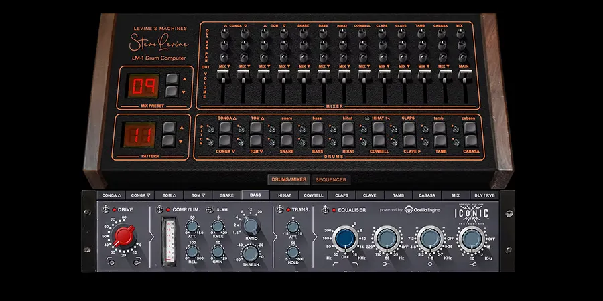Click the PATTERN display showing 11

pos(139,134)
